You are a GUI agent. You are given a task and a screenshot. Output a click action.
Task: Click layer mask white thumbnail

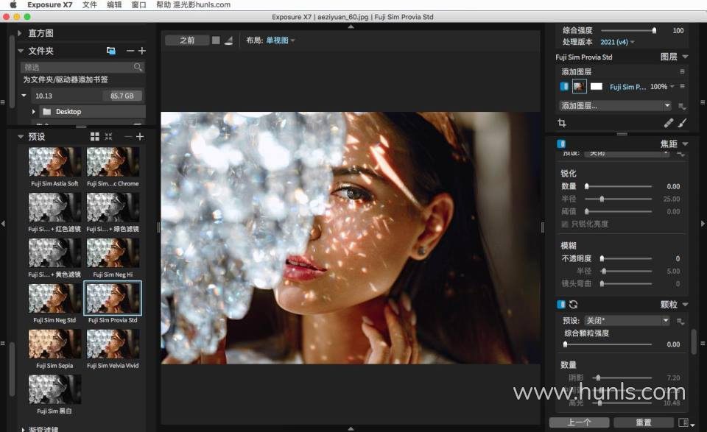click(x=597, y=87)
